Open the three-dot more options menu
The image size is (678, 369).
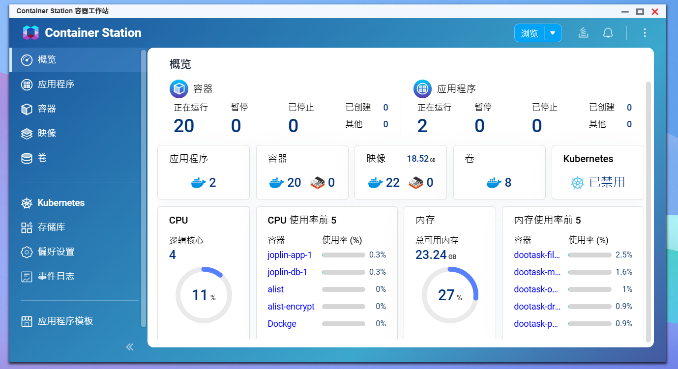[645, 33]
